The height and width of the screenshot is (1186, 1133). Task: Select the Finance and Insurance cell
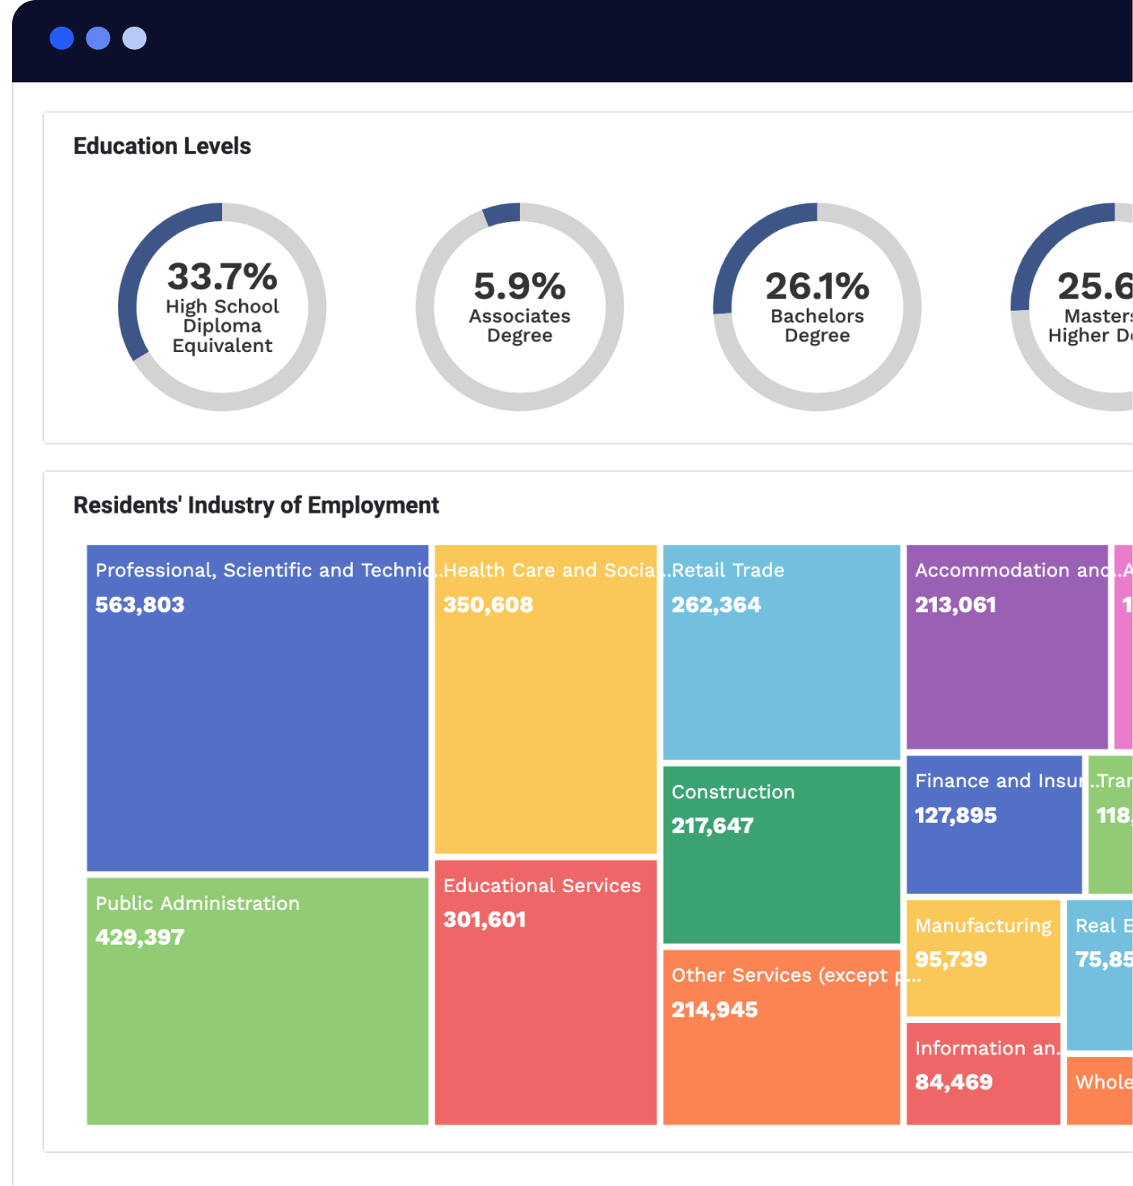coord(993,823)
